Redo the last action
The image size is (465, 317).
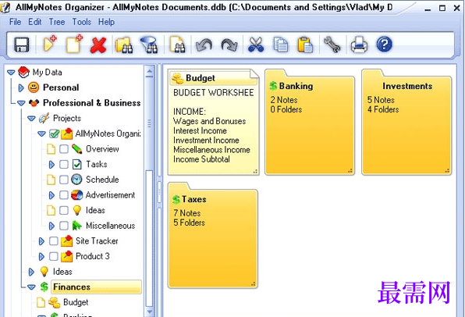229,45
